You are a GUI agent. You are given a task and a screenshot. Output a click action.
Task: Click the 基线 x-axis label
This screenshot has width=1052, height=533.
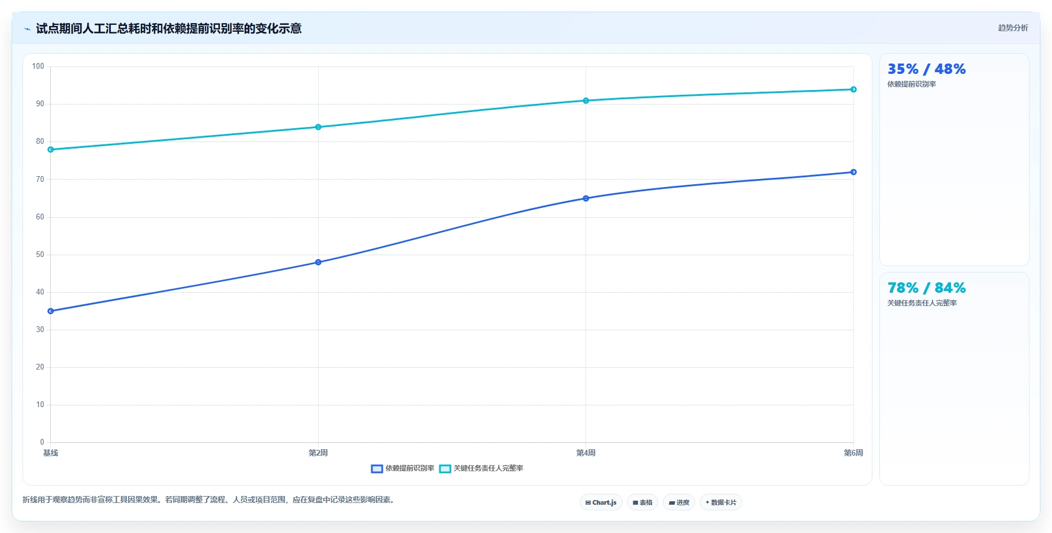click(x=51, y=453)
